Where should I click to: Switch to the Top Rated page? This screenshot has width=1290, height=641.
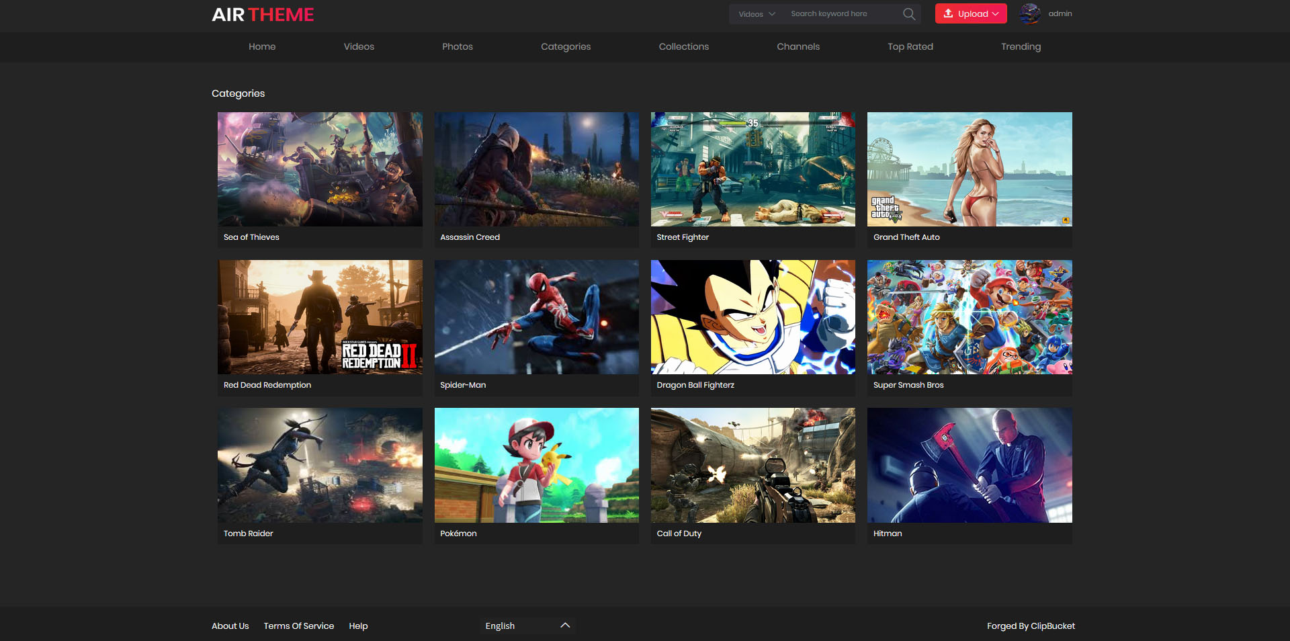pyautogui.click(x=910, y=46)
